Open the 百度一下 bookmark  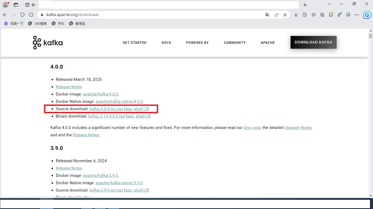(14, 24)
